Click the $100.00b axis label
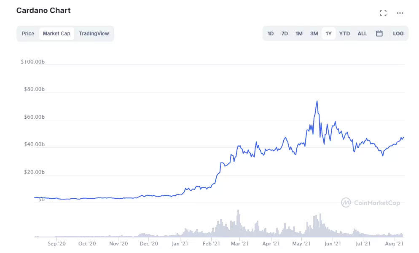Image resolution: width=419 pixels, height=253 pixels. click(32, 61)
